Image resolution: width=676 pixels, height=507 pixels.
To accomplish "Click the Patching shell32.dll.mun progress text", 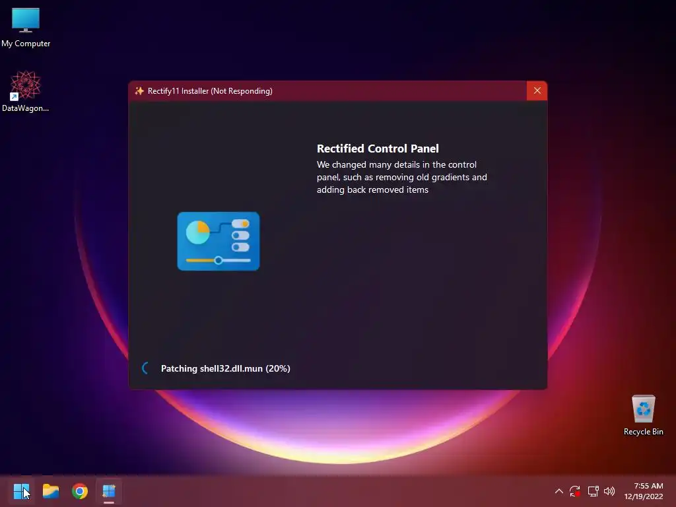I will pyautogui.click(x=226, y=368).
